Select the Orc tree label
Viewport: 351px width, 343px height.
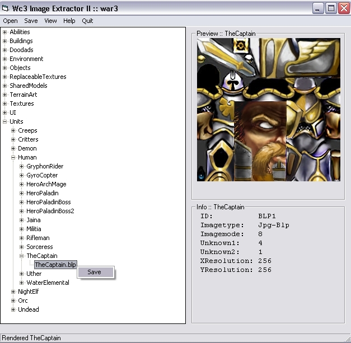[x=23, y=300]
